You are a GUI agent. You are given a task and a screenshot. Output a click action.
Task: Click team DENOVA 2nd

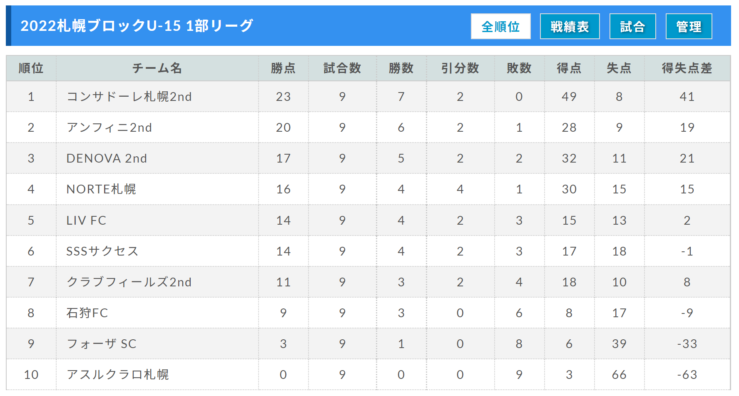click(107, 158)
